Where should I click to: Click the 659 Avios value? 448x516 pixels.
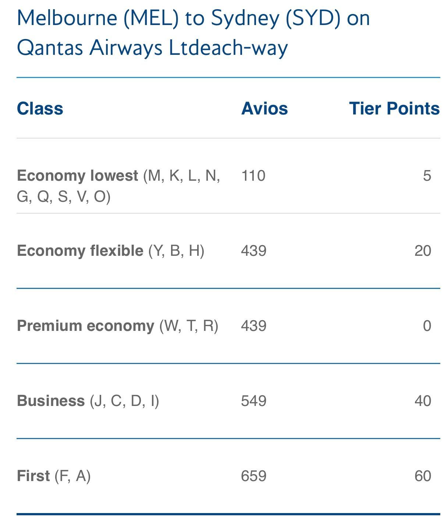click(x=254, y=476)
